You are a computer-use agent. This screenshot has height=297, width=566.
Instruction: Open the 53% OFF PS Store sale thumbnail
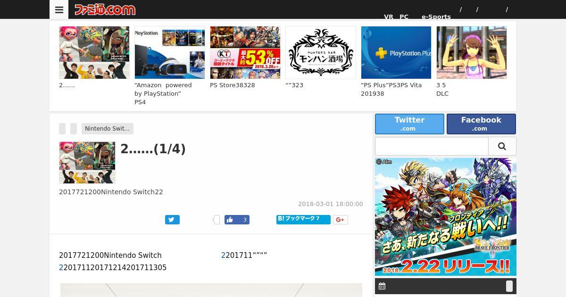click(x=245, y=52)
